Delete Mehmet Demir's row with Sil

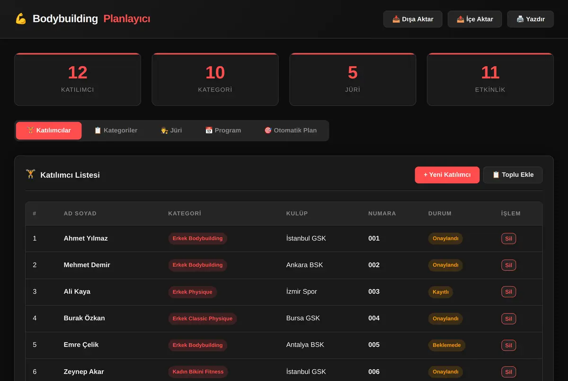tap(508, 265)
